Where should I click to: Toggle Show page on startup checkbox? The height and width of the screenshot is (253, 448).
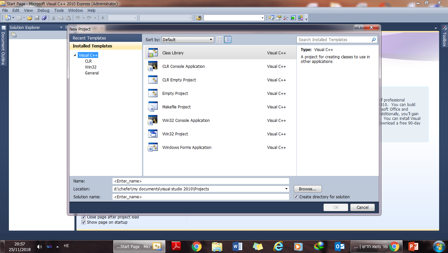point(83,222)
